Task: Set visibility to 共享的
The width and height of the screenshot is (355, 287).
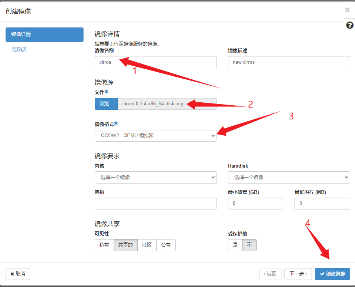Action: tap(126, 245)
